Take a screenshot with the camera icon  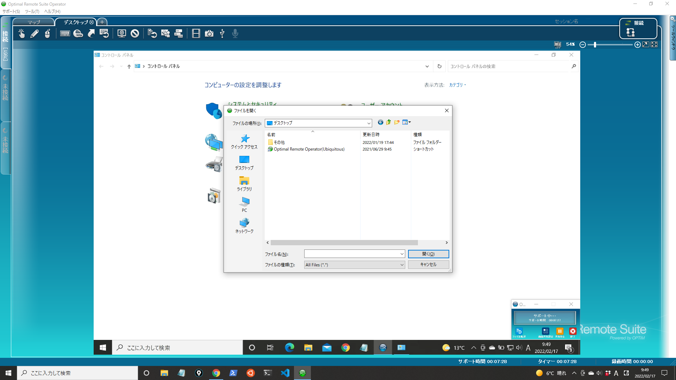[x=209, y=33]
